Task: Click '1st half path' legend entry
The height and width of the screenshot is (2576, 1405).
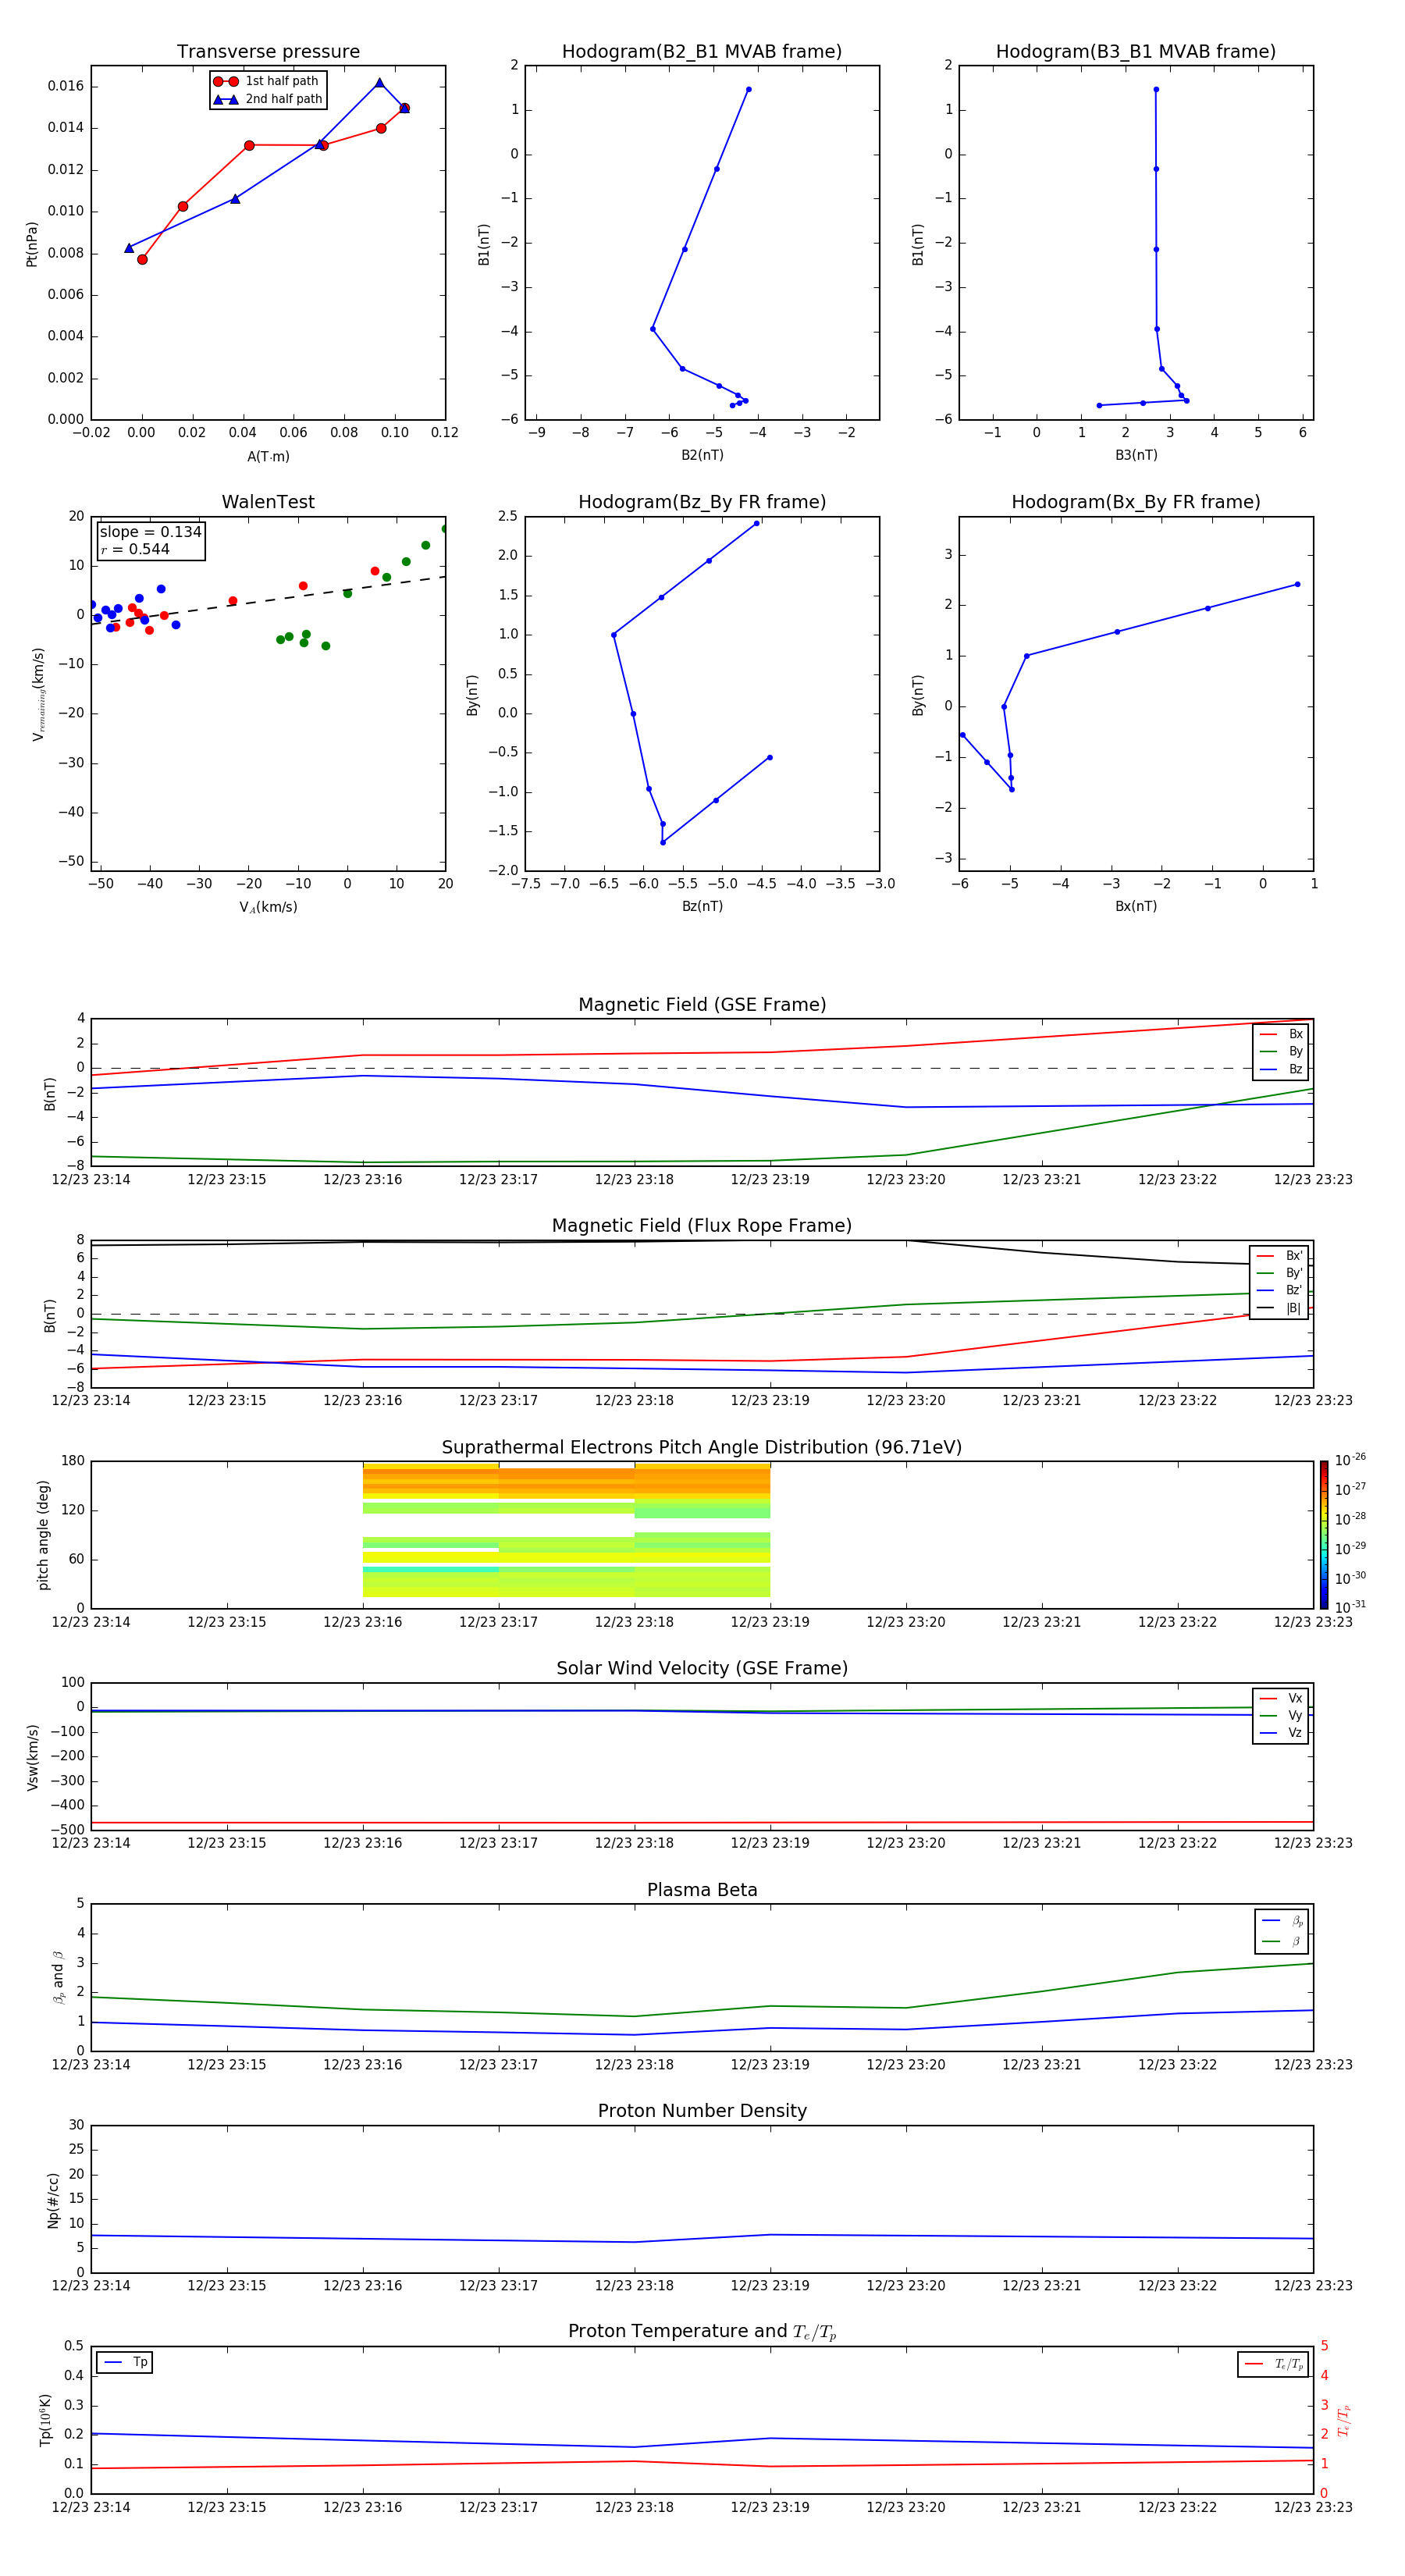Action: pyautogui.click(x=266, y=81)
